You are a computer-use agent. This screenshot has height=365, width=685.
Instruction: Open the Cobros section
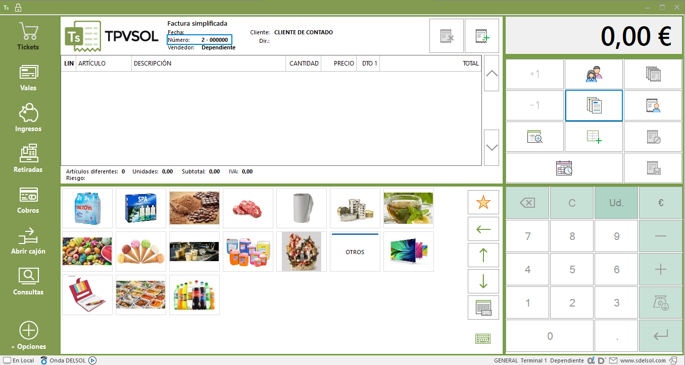[28, 200]
